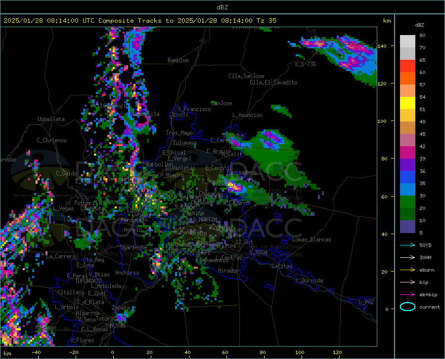This screenshot has height=359, width=445.
Task: Click the 'C_Guido' map label
Action: tap(66, 173)
